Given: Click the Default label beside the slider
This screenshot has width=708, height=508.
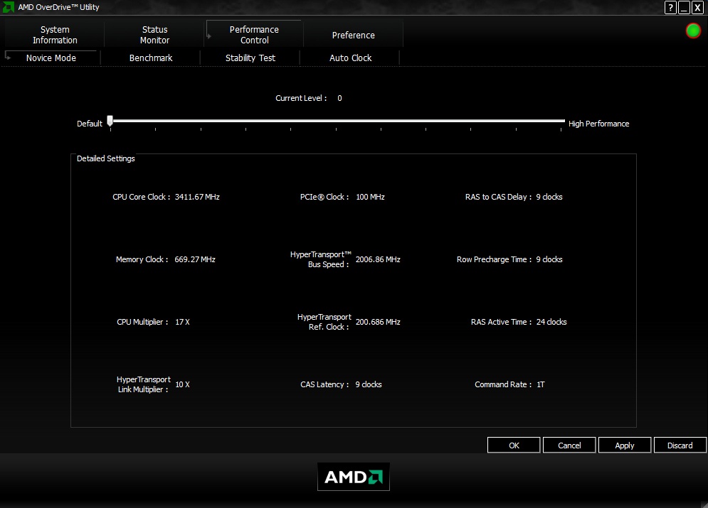Looking at the screenshot, I should click(90, 124).
